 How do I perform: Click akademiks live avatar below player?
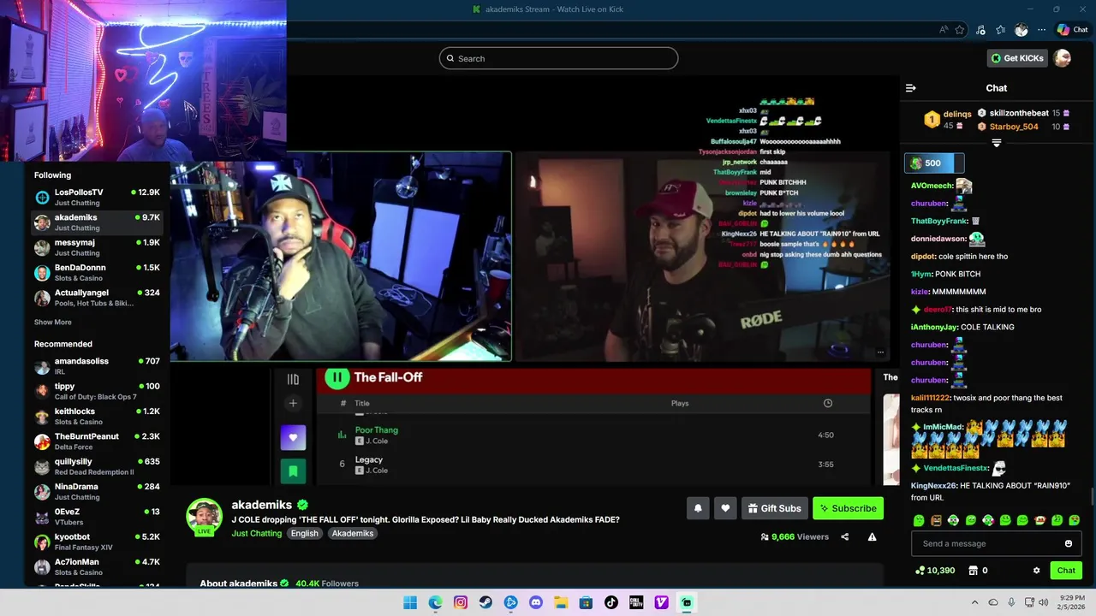coord(205,516)
